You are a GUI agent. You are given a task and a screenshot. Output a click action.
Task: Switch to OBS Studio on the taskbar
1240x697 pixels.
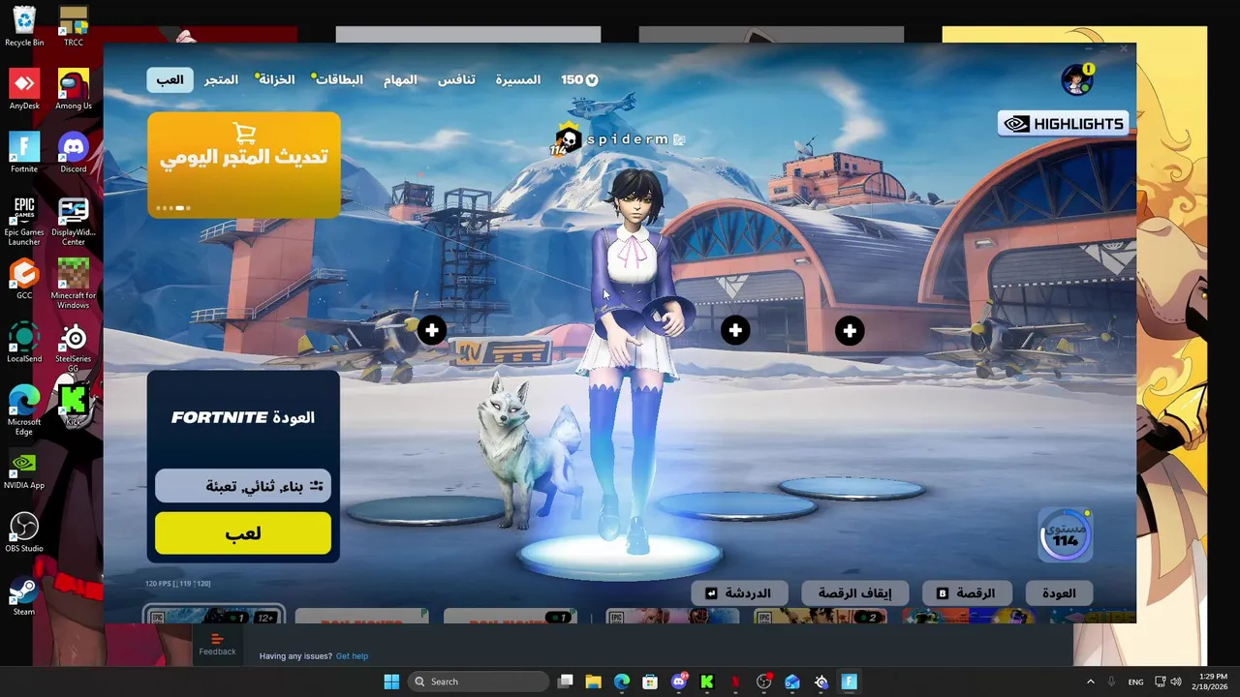764,682
